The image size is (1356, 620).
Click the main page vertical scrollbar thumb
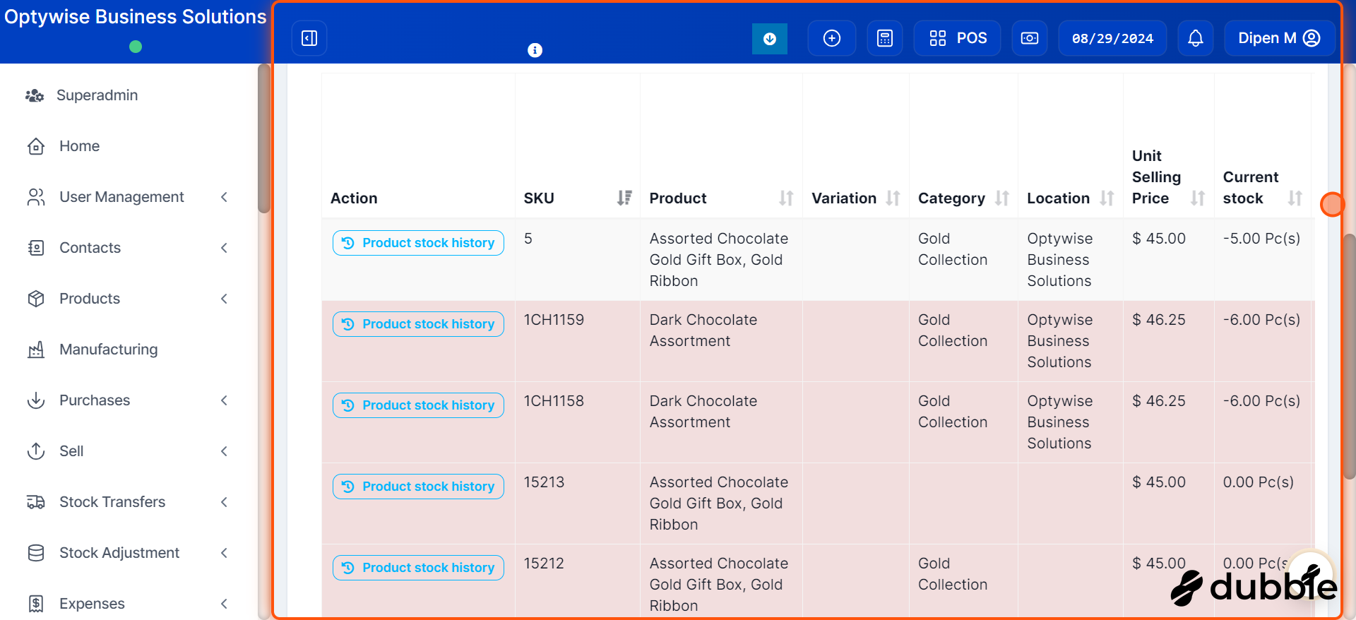coord(1350,357)
